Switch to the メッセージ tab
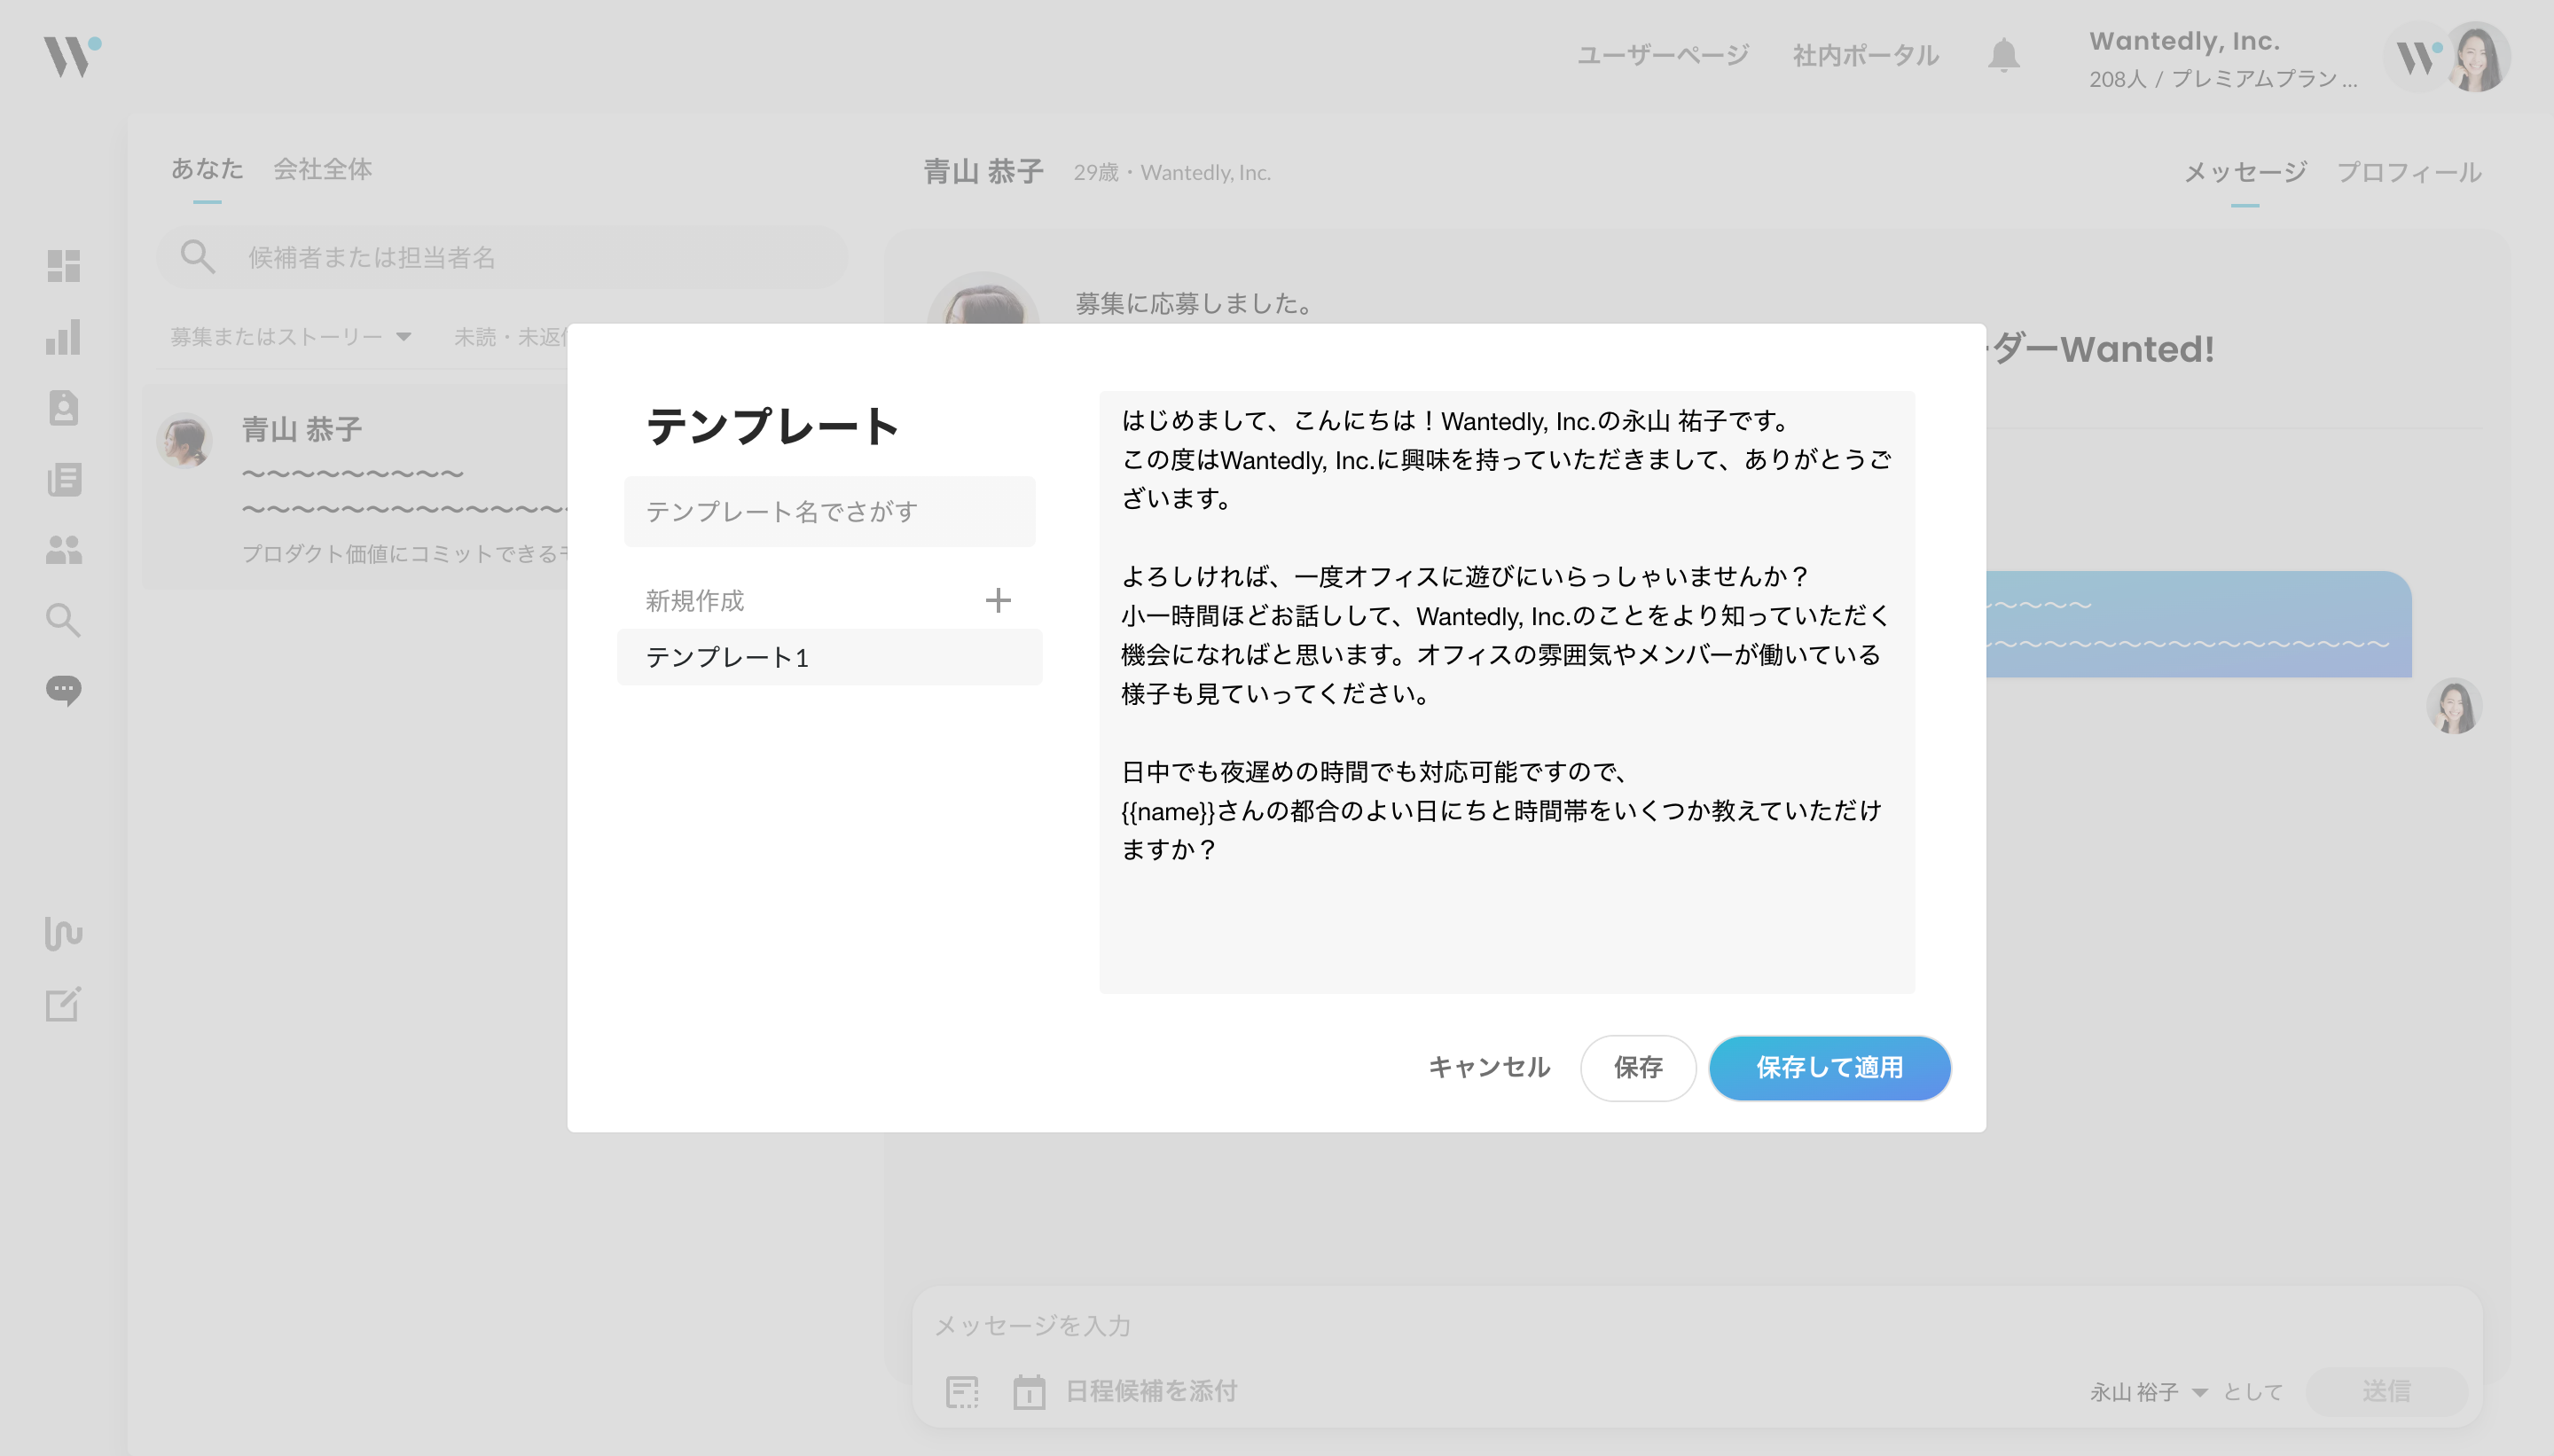Image resolution: width=2554 pixels, height=1456 pixels. click(x=2245, y=172)
